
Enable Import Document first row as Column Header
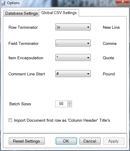pyautogui.click(x=10, y=120)
